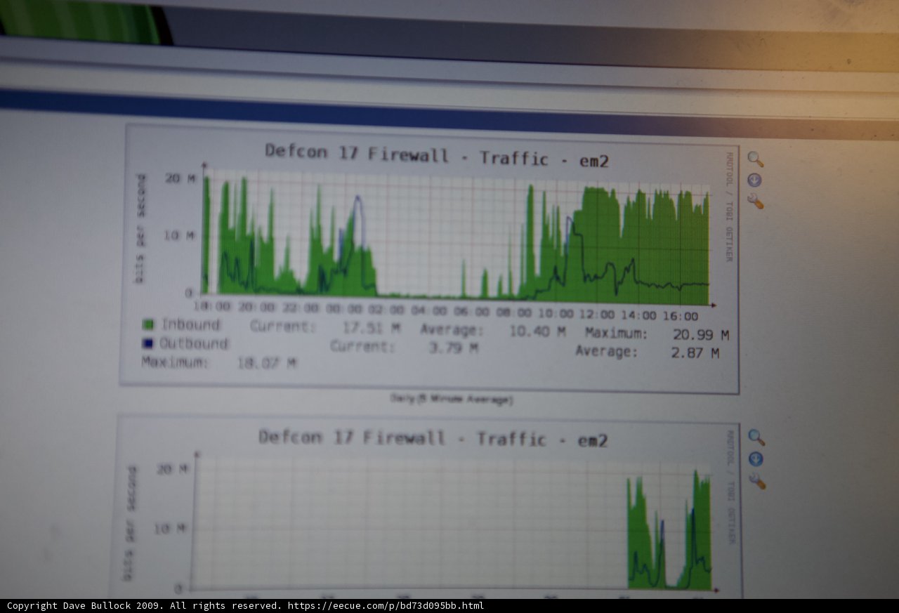Click the 22:00 time axis label
Image resolution: width=899 pixels, height=613 pixels.
pyautogui.click(x=301, y=308)
